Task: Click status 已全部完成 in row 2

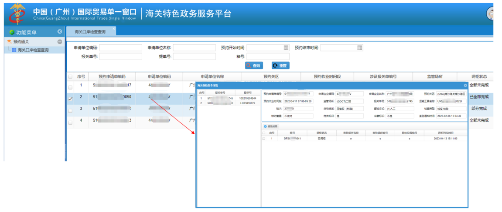Action: [479, 96]
